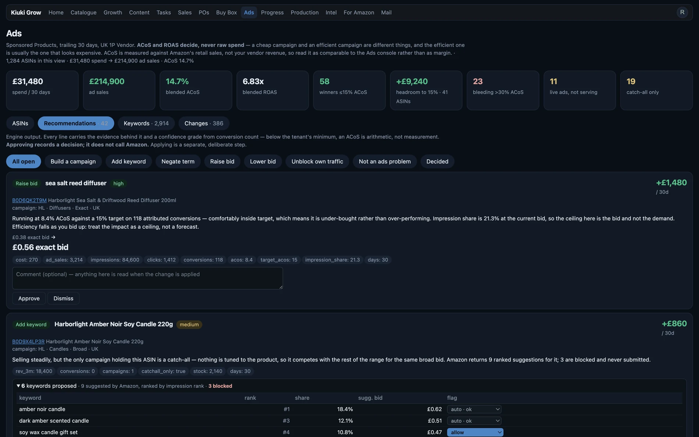Viewport: 699px width, 437px height.
Task: Open flag dropdown for soy wax candle gift set
Action: point(475,432)
